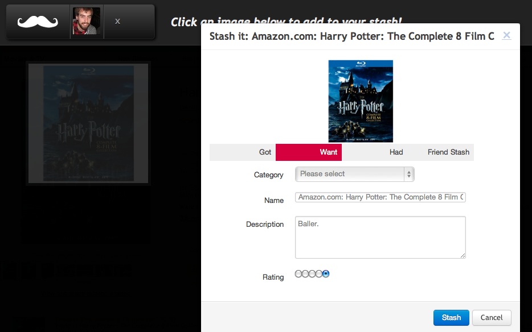Select the one-star rating radio button

(x=298, y=274)
